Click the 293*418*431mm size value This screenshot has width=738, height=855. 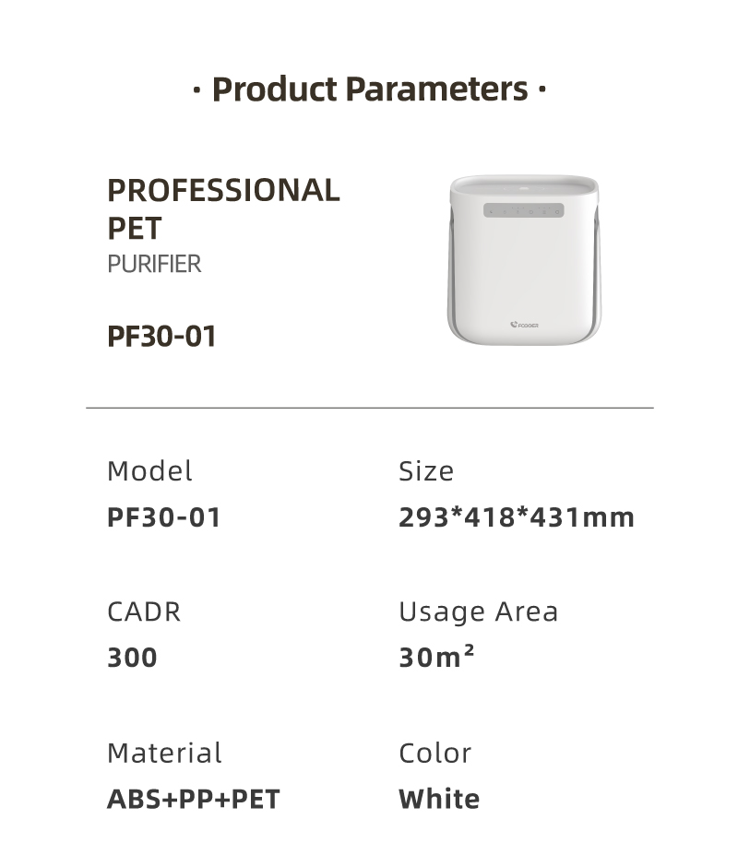517,517
